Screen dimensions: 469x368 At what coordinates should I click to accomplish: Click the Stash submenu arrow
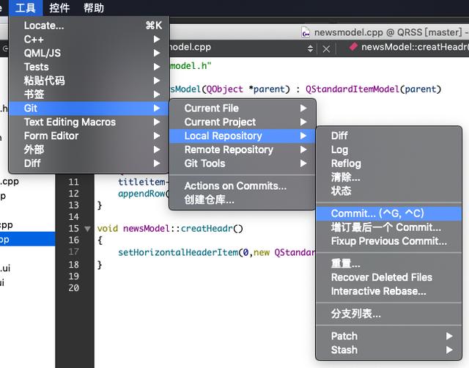click(x=449, y=350)
